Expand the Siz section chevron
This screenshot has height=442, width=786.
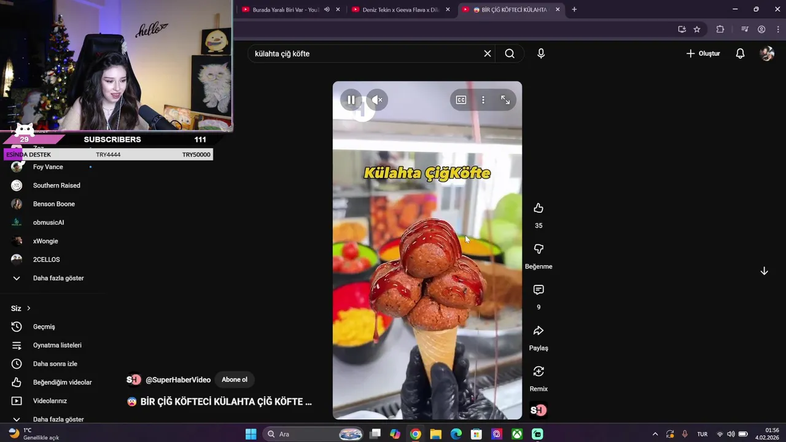tap(28, 308)
